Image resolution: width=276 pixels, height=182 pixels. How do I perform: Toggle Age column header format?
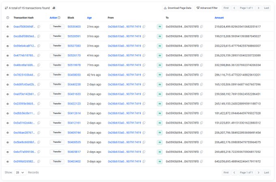point(89,18)
